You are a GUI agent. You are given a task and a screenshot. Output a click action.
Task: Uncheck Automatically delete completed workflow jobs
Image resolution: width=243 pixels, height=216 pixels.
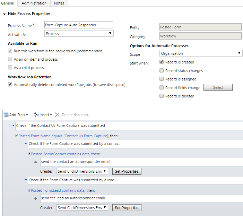click(x=10, y=85)
